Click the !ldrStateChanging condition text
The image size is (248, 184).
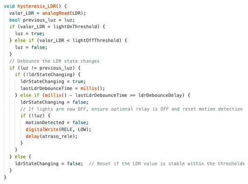49,75
